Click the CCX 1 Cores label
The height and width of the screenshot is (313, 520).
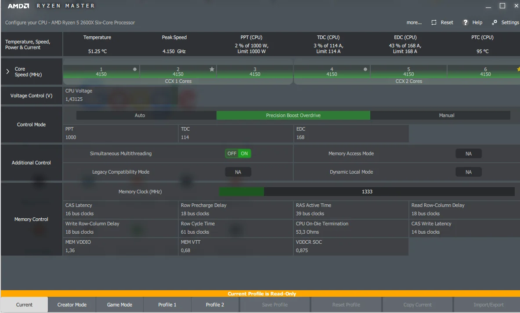[178, 81]
